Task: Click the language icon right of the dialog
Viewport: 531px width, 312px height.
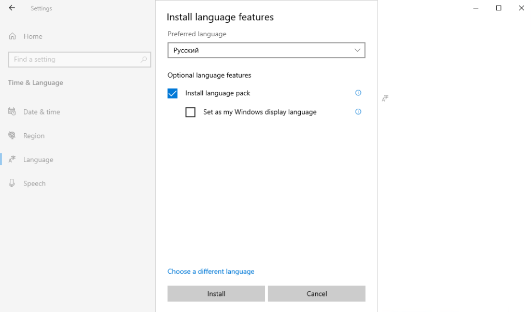Action: pyautogui.click(x=385, y=98)
